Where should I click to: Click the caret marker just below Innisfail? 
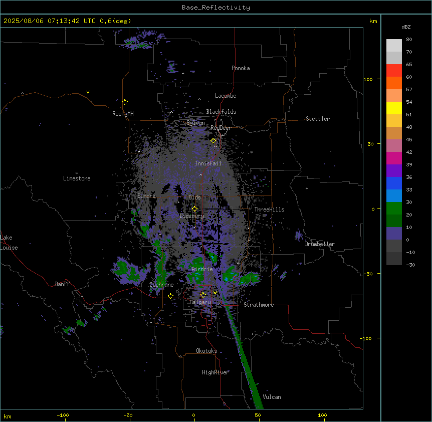click(x=200, y=174)
